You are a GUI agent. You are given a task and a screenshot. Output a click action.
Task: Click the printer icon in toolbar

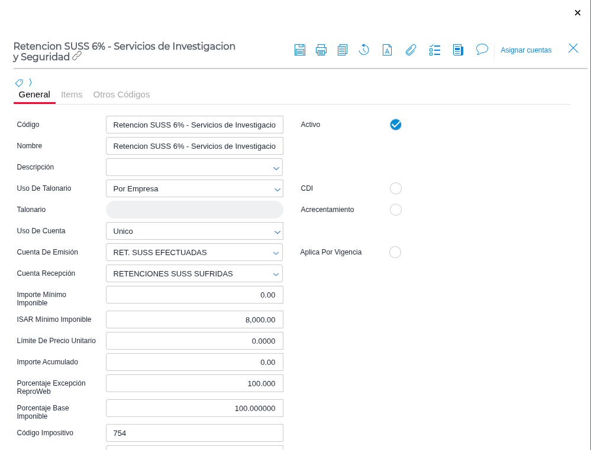pyautogui.click(x=321, y=50)
